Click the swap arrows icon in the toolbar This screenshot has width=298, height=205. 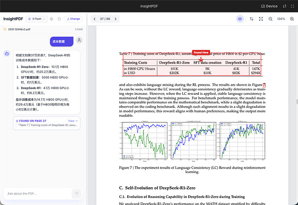[x=251, y=19]
